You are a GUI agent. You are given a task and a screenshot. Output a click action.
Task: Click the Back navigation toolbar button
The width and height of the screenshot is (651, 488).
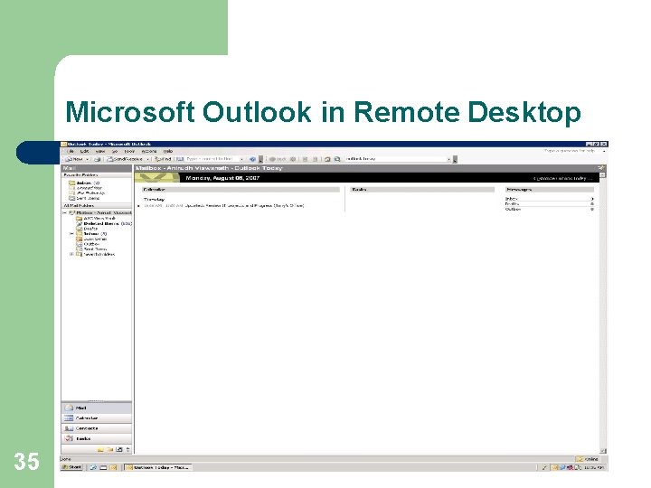(x=278, y=159)
